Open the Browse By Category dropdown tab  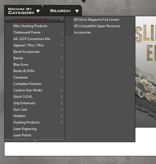coord(23,11)
